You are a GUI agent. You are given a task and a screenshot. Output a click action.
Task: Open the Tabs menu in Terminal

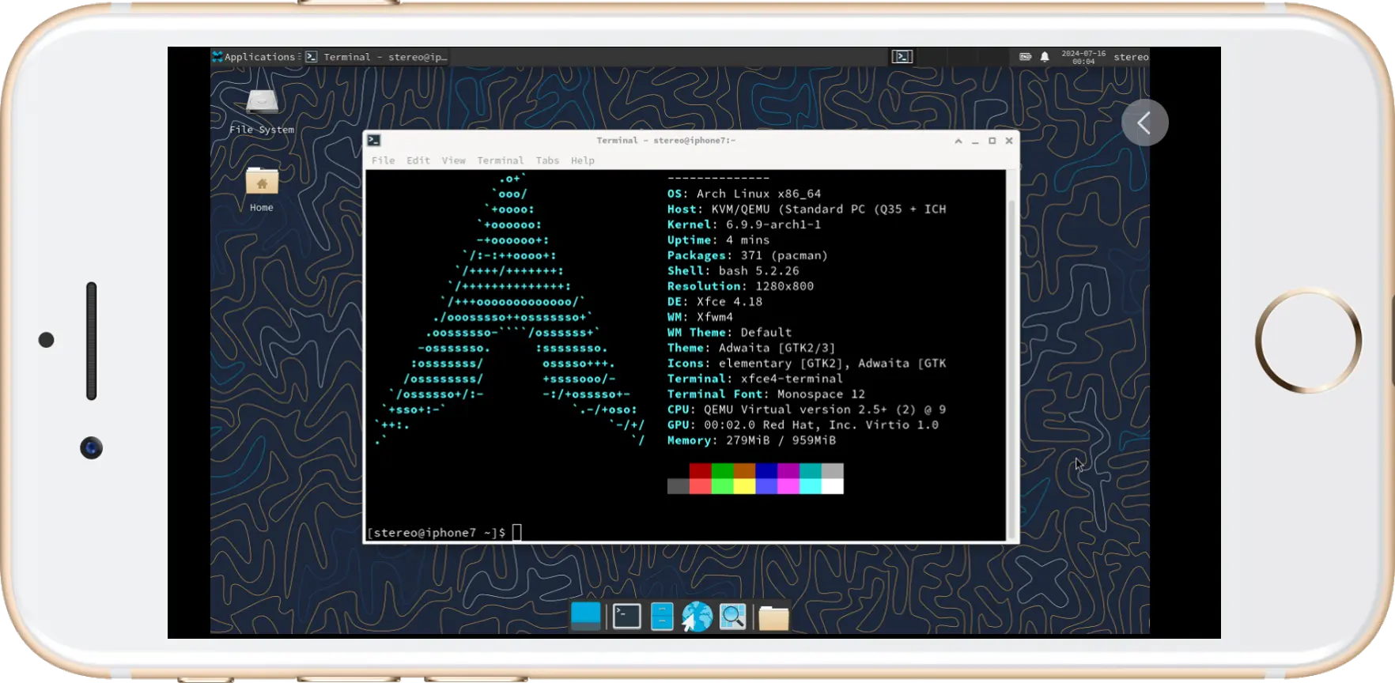[x=547, y=160]
